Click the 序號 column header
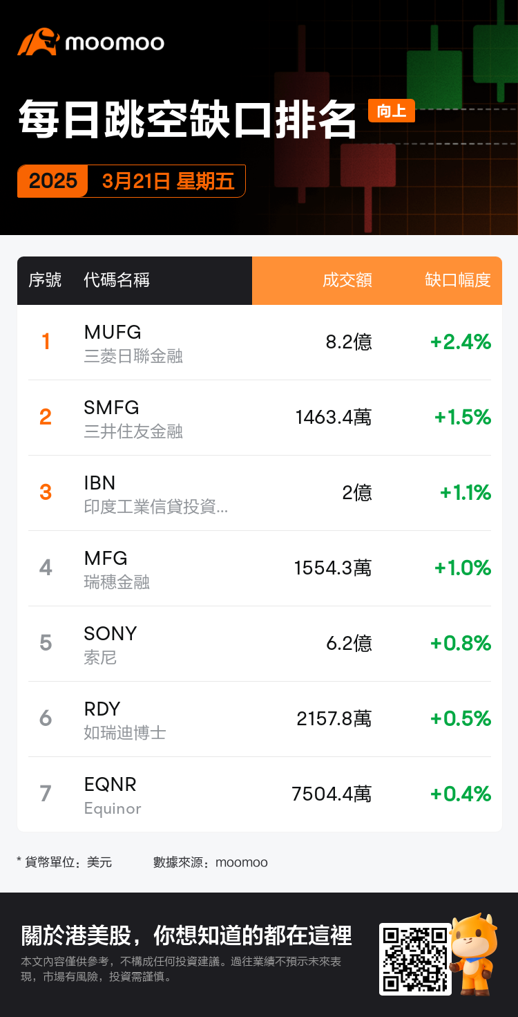Screen dimensions: 518x1017 click(x=45, y=280)
